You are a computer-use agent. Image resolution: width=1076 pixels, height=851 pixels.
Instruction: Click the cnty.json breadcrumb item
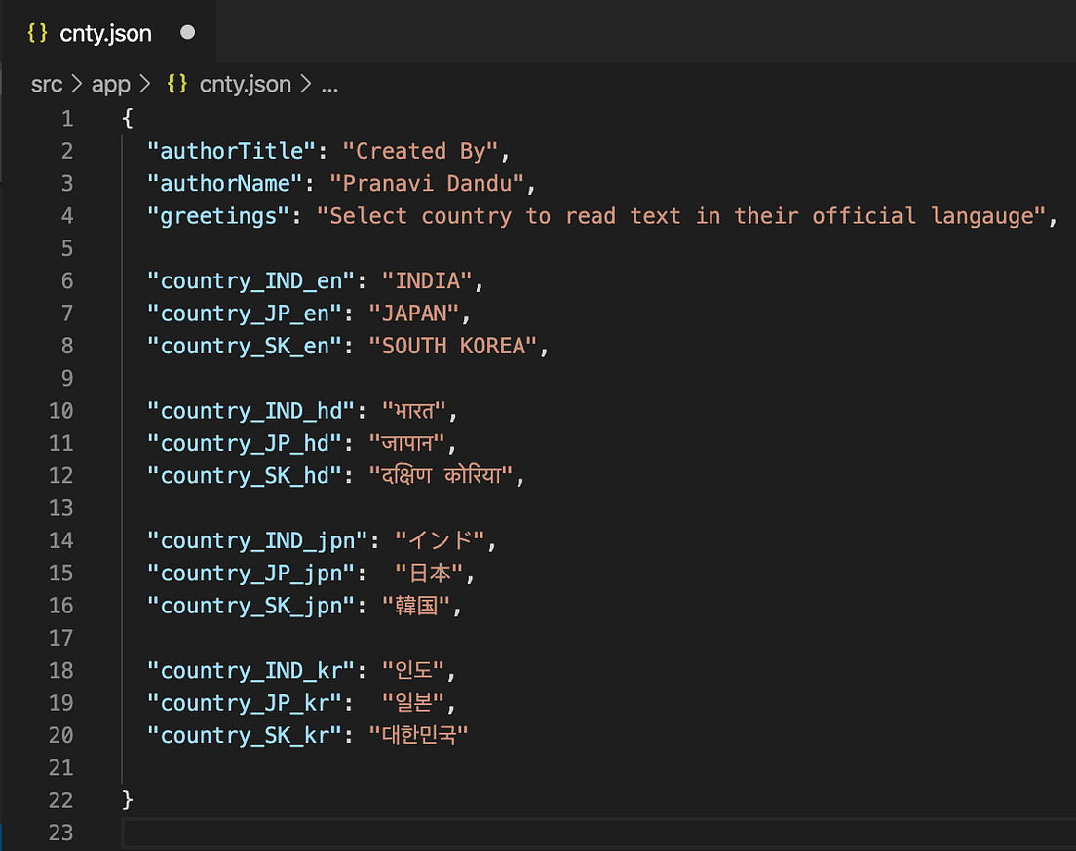coord(245,85)
